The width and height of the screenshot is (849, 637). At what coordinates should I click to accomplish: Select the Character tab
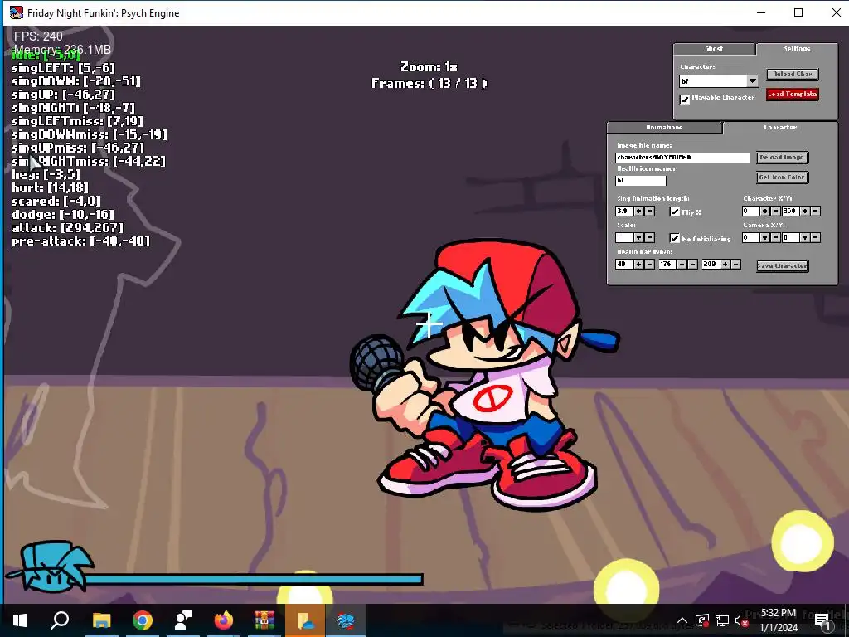point(780,127)
